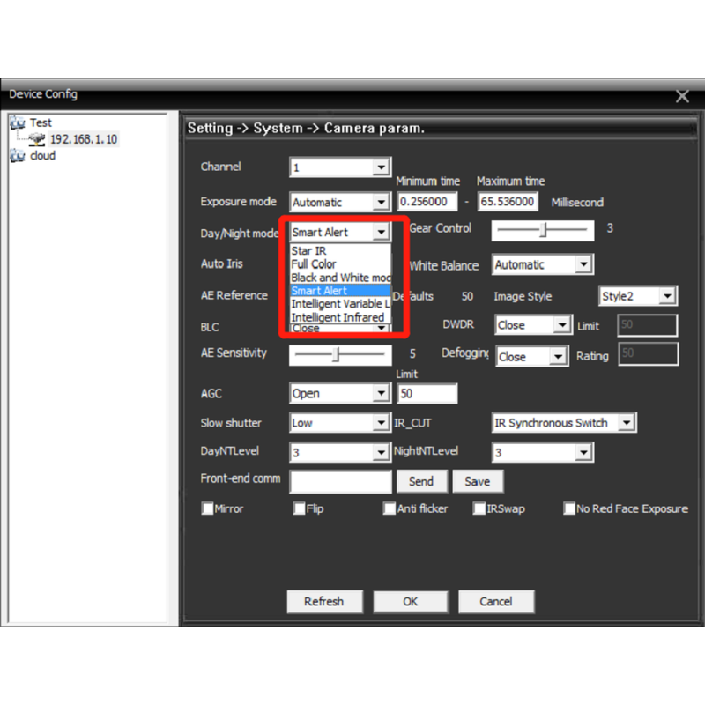Enable Anti flicker option
The image size is (705, 705).
pyautogui.click(x=390, y=508)
